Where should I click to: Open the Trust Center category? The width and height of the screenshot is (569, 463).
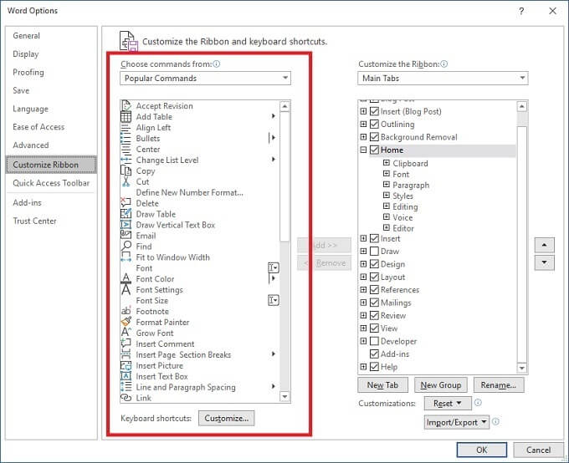tap(35, 221)
